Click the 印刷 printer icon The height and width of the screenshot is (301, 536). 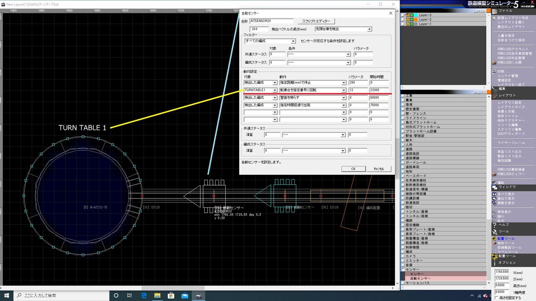point(495,71)
